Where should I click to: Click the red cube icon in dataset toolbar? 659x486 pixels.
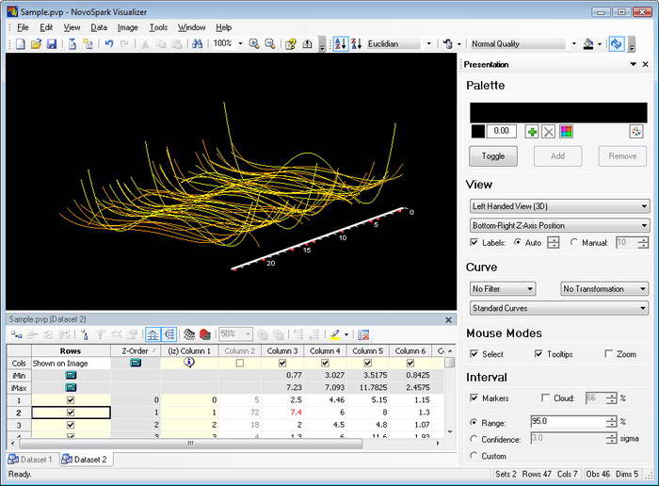205,334
